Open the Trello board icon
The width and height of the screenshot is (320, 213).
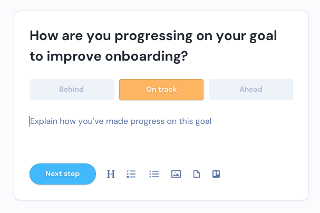[x=216, y=174]
